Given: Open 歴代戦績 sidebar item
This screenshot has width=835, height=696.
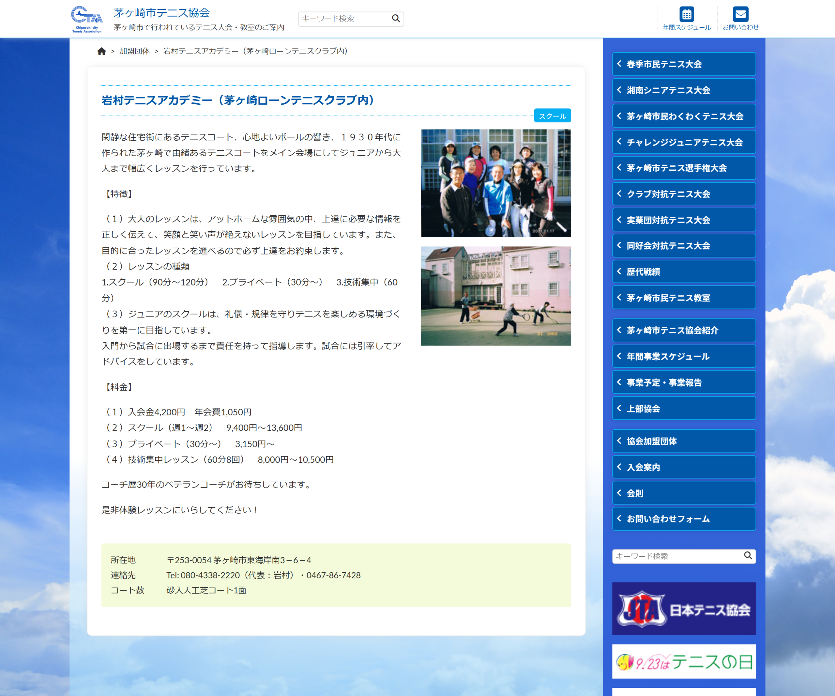Looking at the screenshot, I should (x=684, y=271).
